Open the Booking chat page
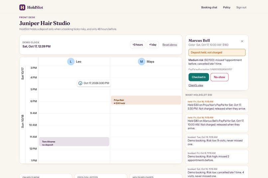This screenshot has width=268, height=178. click(x=209, y=7)
